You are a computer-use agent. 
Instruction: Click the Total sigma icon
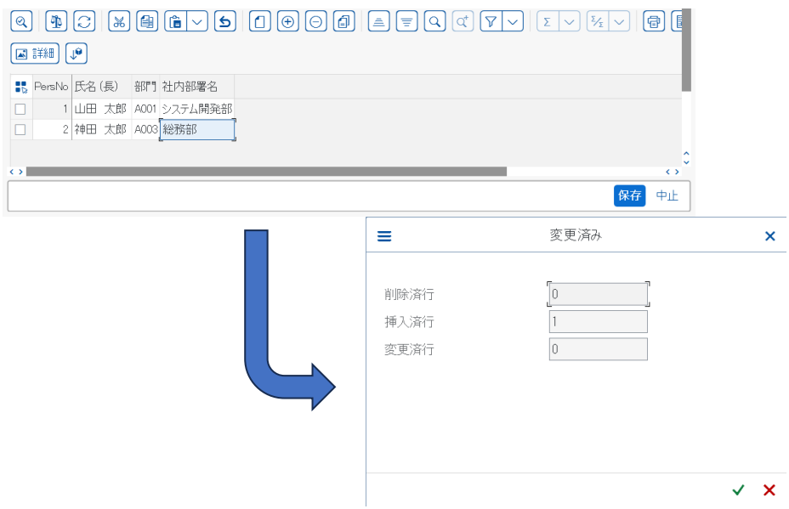pos(548,21)
